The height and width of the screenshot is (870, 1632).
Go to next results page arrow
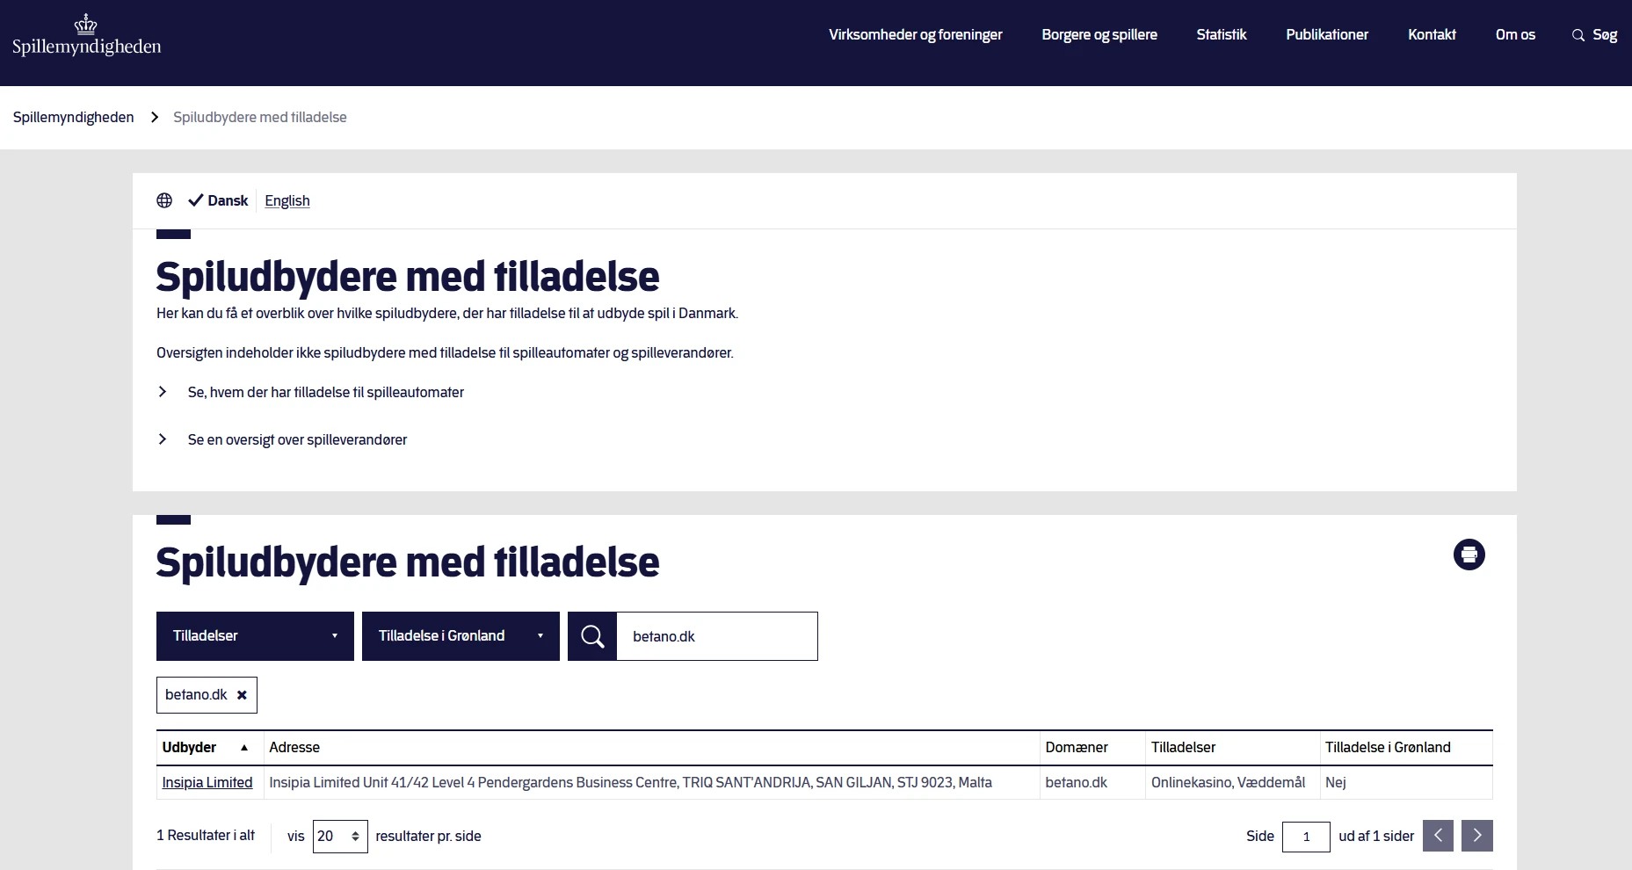1477,836
